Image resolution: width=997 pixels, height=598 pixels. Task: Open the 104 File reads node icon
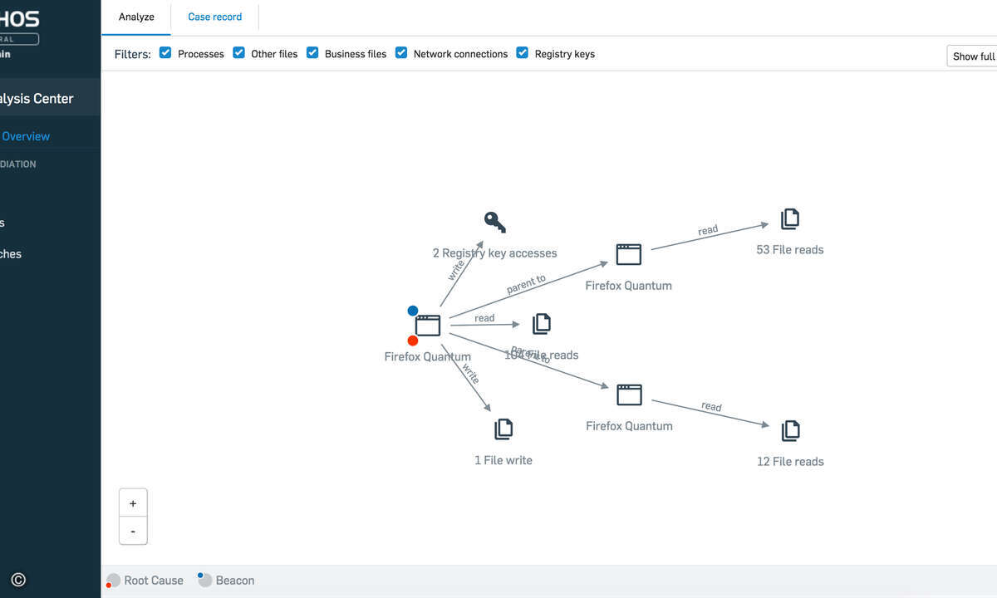tap(542, 324)
